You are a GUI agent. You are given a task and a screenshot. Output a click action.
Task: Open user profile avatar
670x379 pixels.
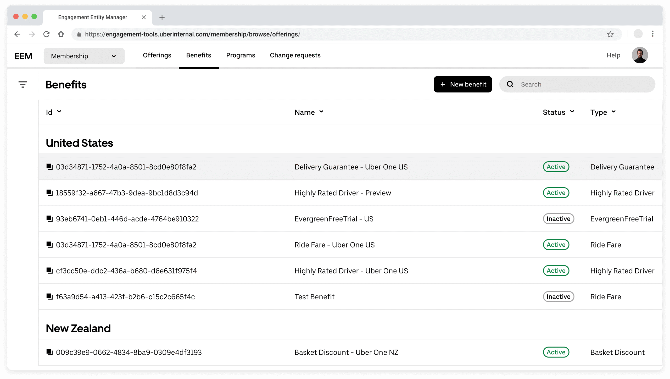click(639, 55)
